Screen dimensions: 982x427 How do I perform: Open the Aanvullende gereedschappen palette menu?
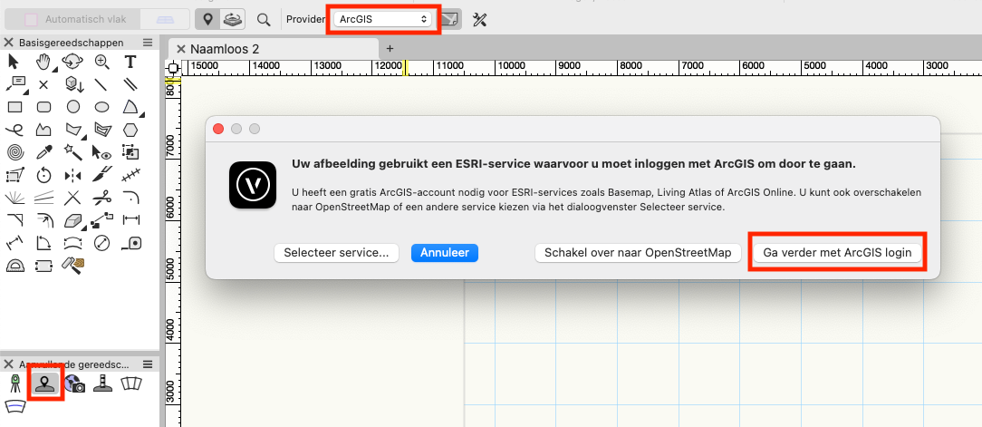click(x=148, y=364)
